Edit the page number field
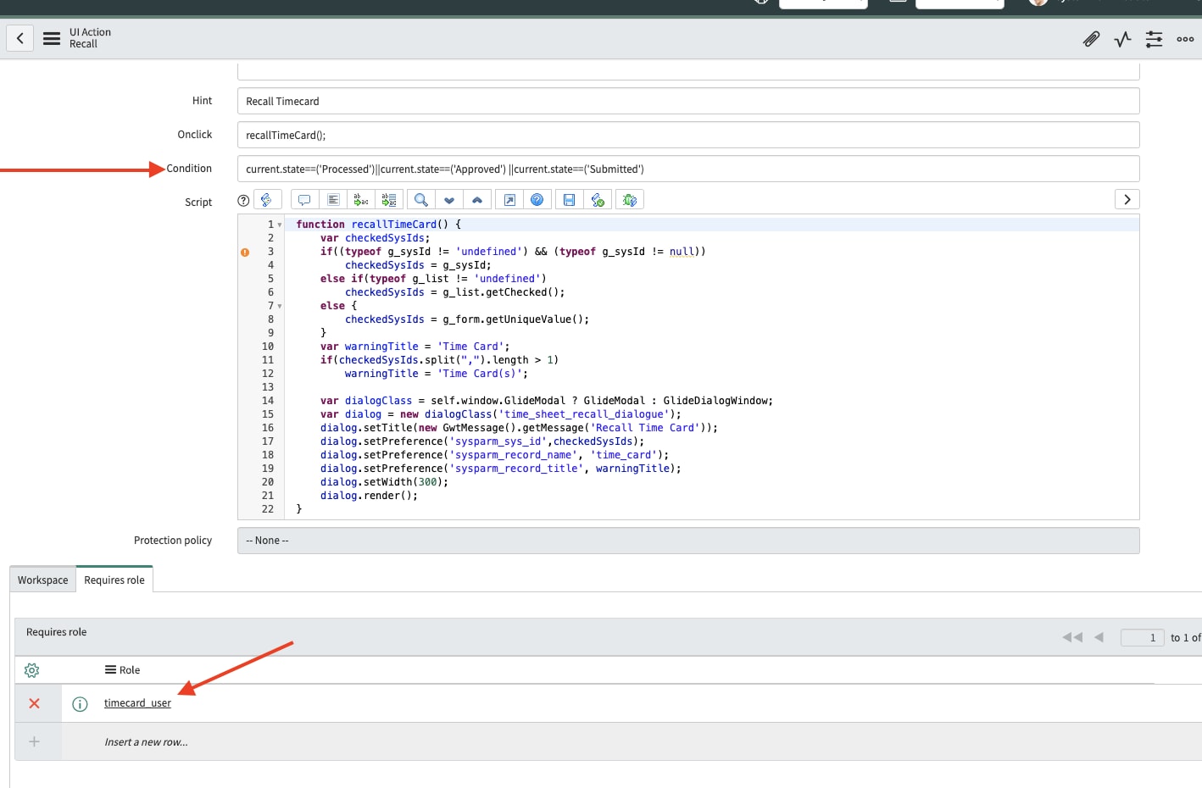Viewport: 1202px width, 788px height. pos(1142,637)
